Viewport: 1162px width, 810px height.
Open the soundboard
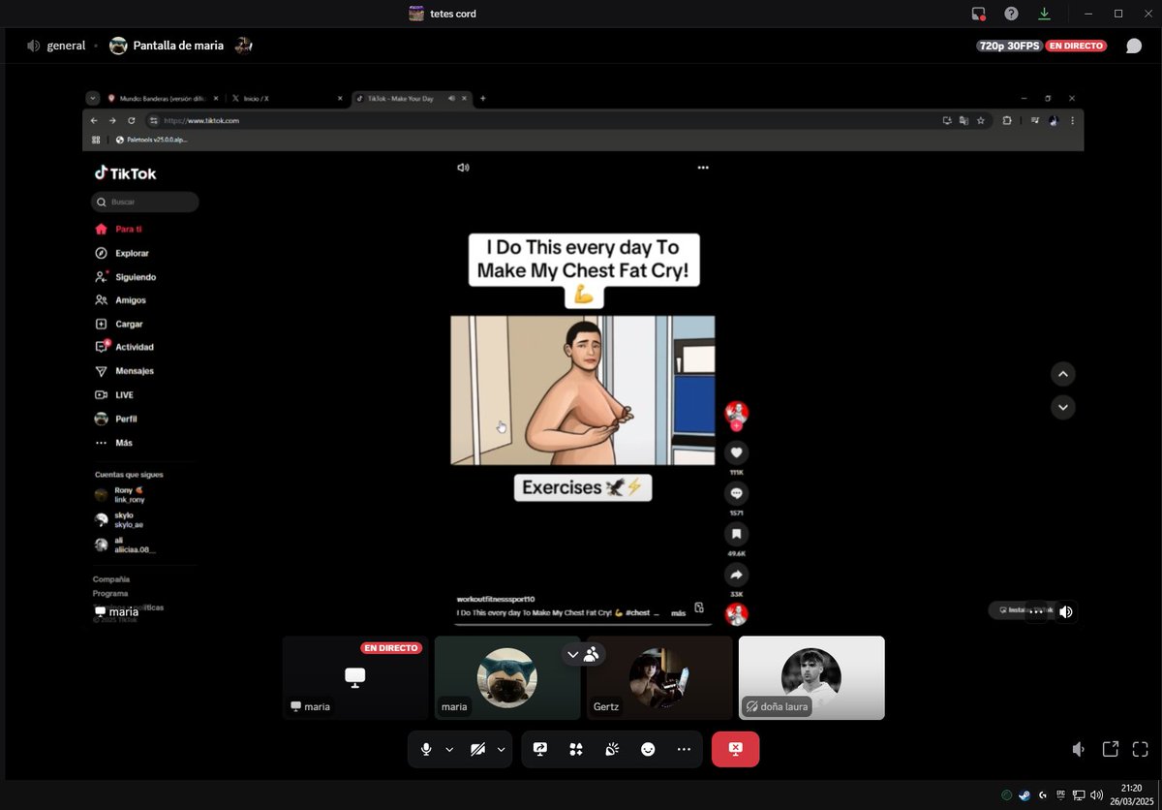point(612,749)
